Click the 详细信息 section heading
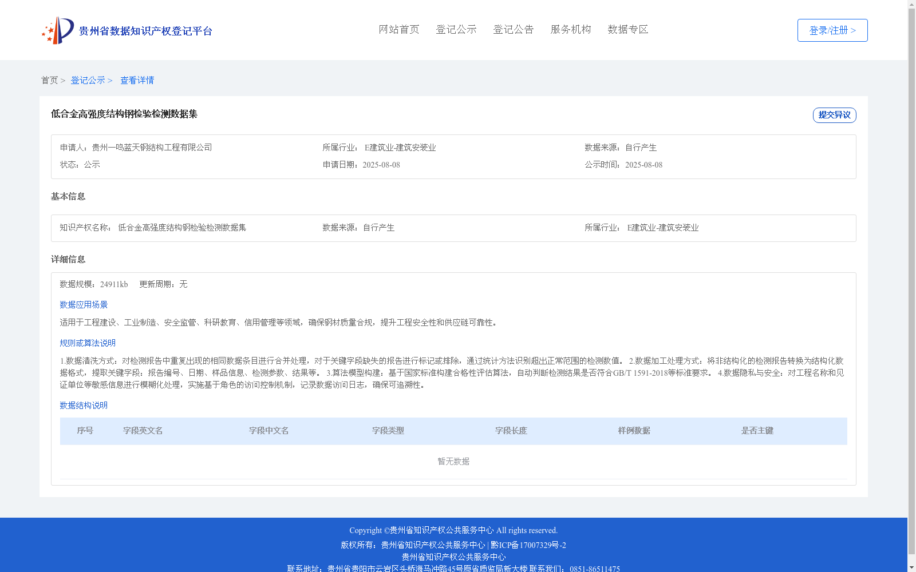This screenshot has width=916, height=572. [68, 260]
